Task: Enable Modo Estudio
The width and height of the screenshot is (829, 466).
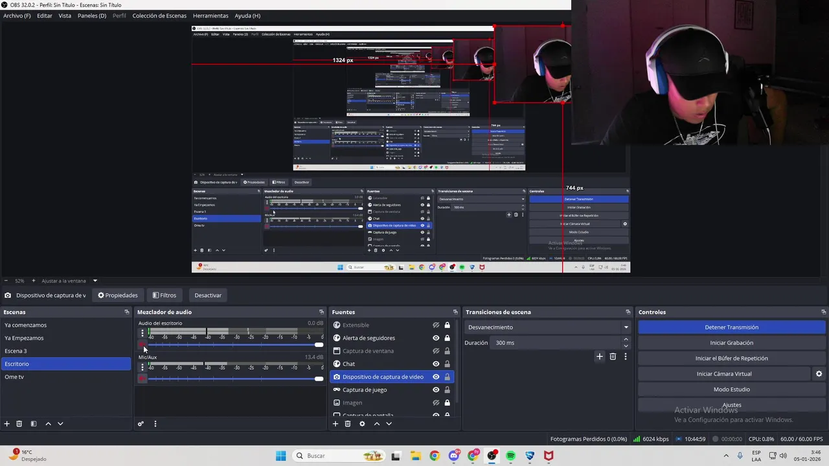Action: coord(731,390)
